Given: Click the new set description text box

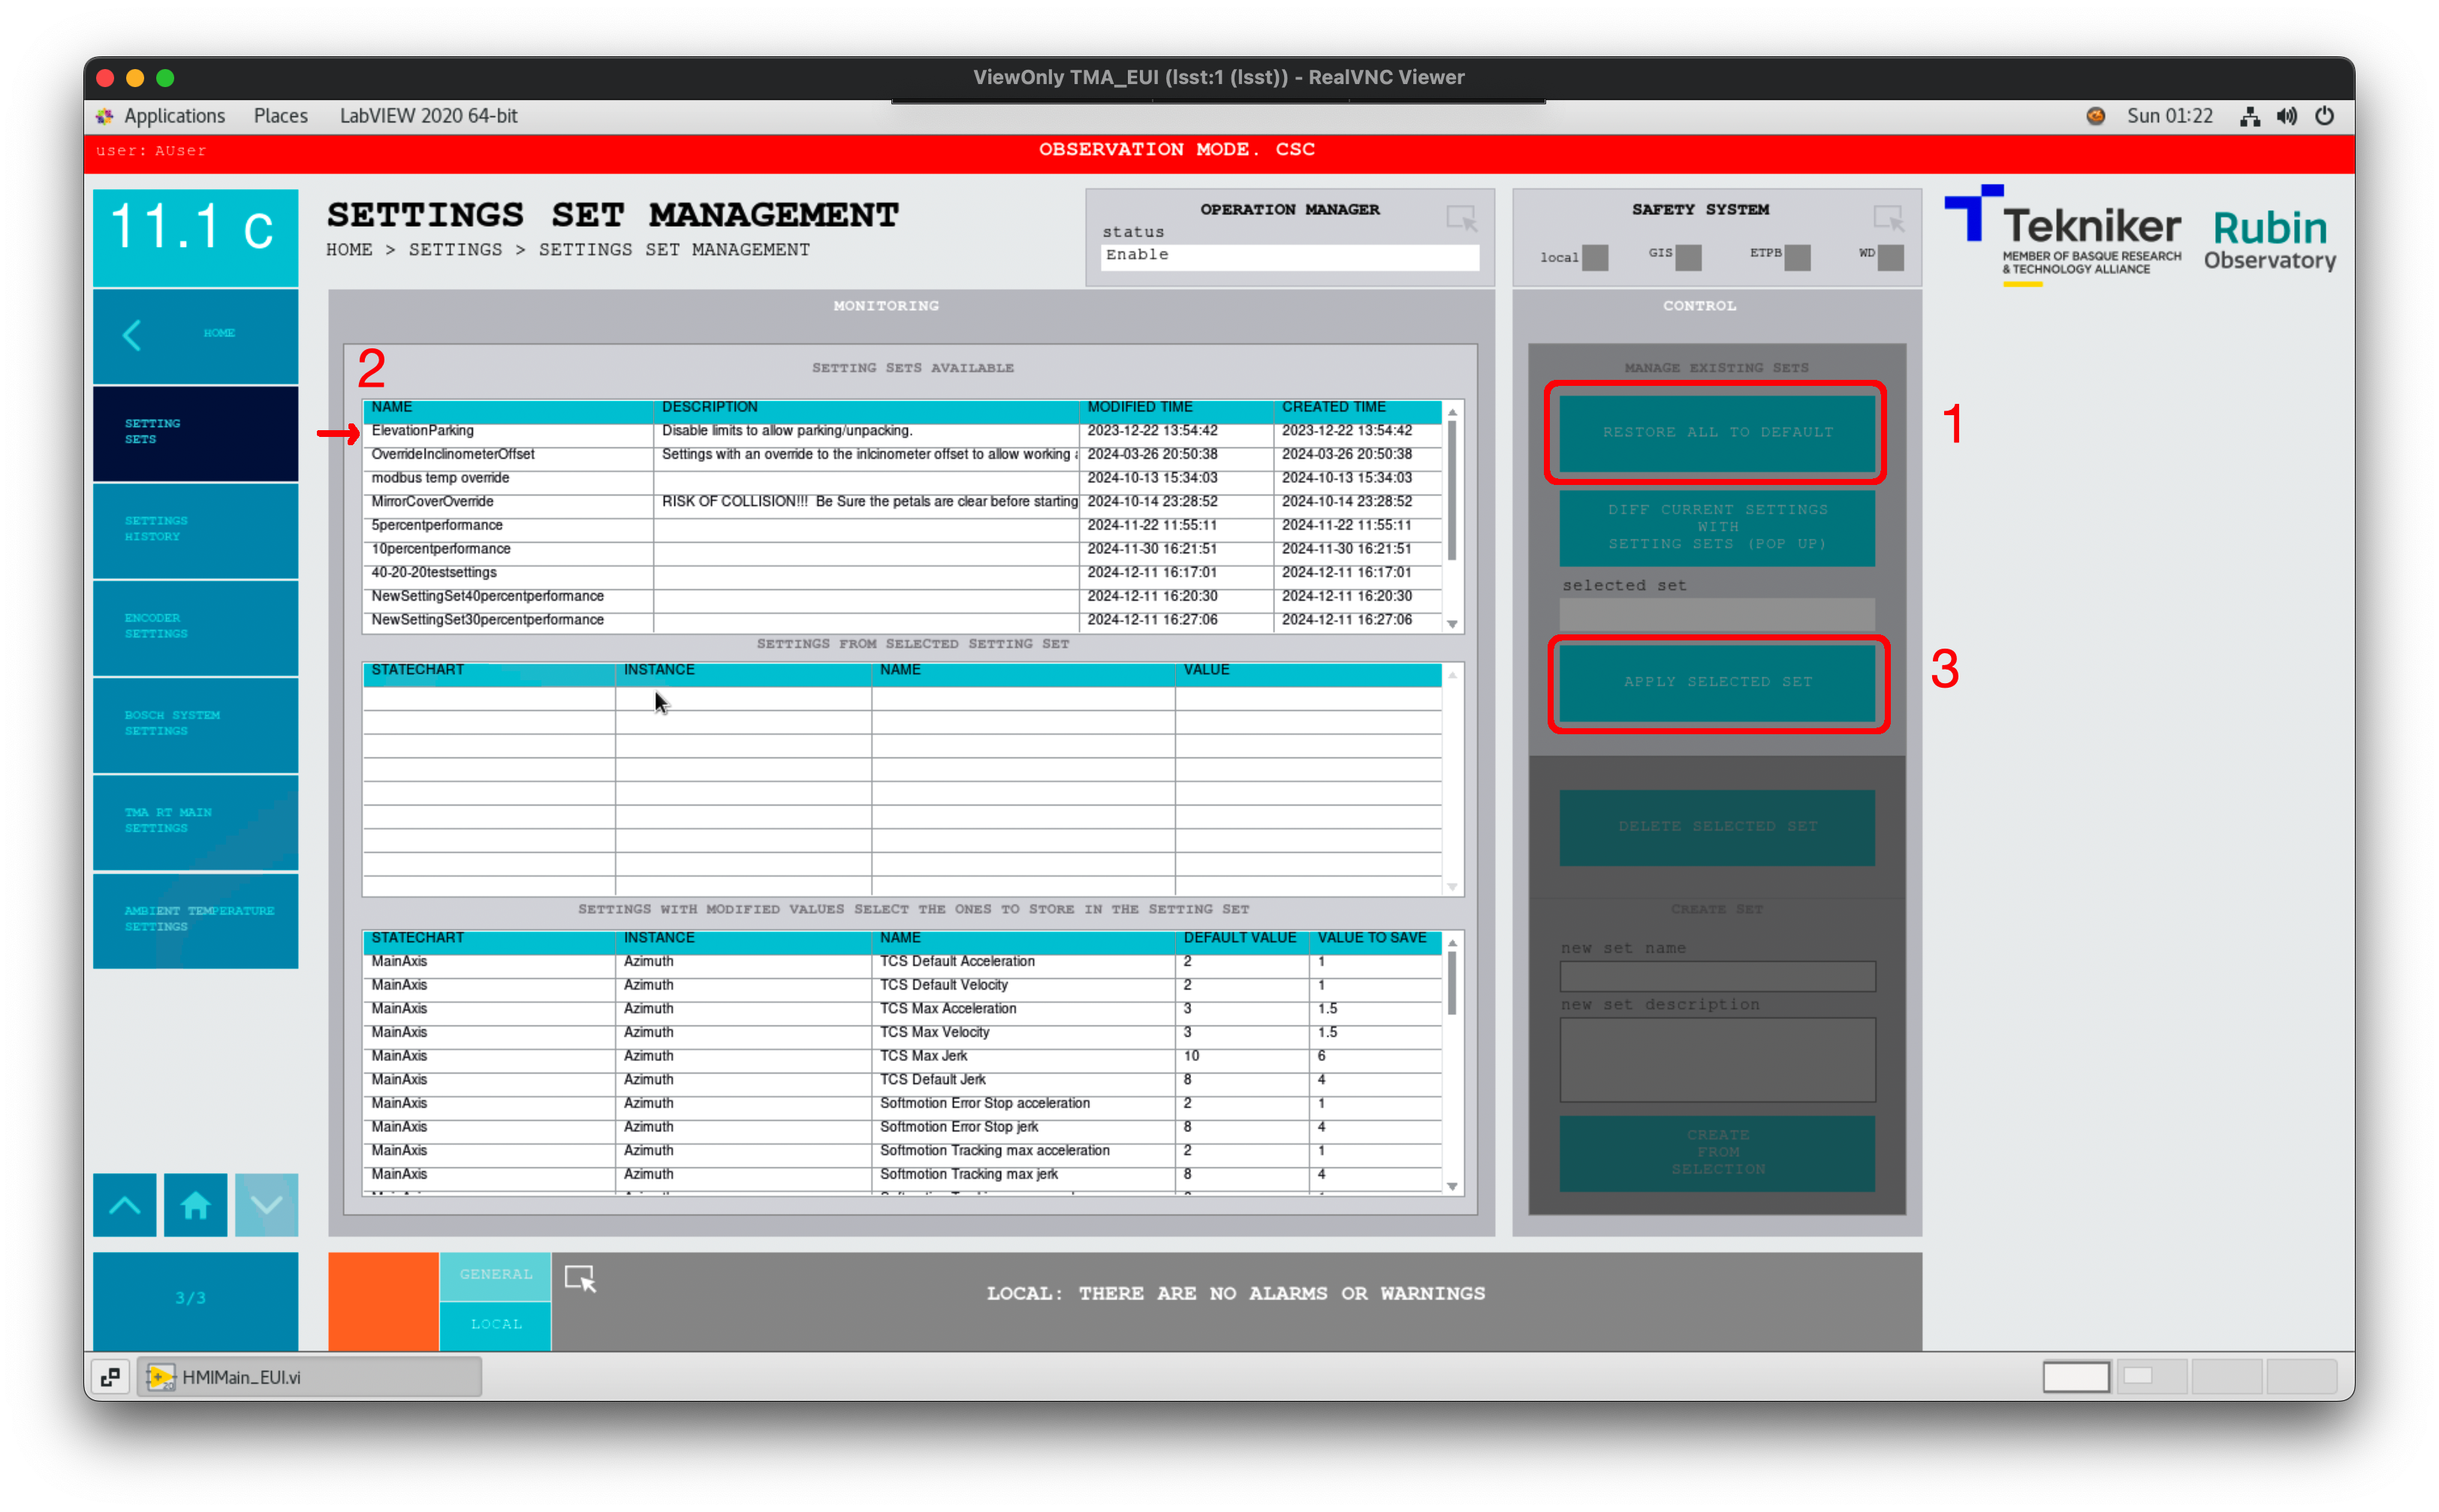Looking at the screenshot, I should [x=1716, y=1060].
